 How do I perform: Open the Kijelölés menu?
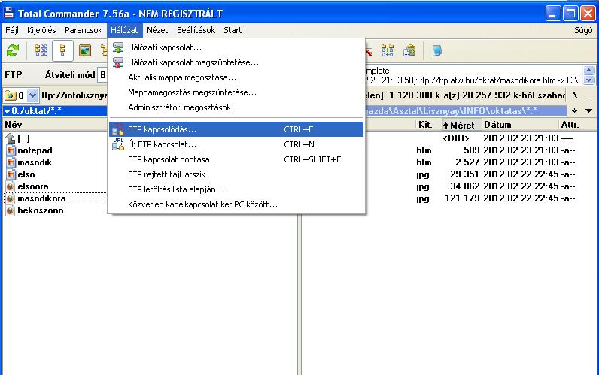click(41, 30)
